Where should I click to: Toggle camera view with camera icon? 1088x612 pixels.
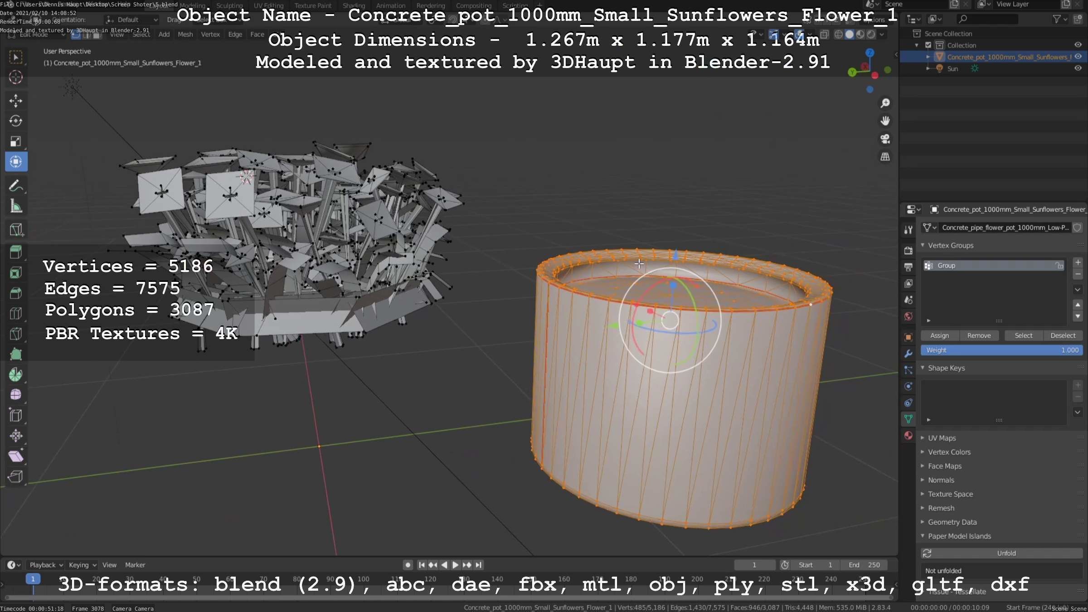885,139
